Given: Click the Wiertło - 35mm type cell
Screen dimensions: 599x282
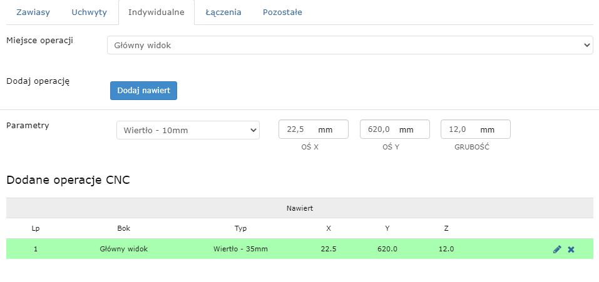Looking at the screenshot, I should (240, 249).
